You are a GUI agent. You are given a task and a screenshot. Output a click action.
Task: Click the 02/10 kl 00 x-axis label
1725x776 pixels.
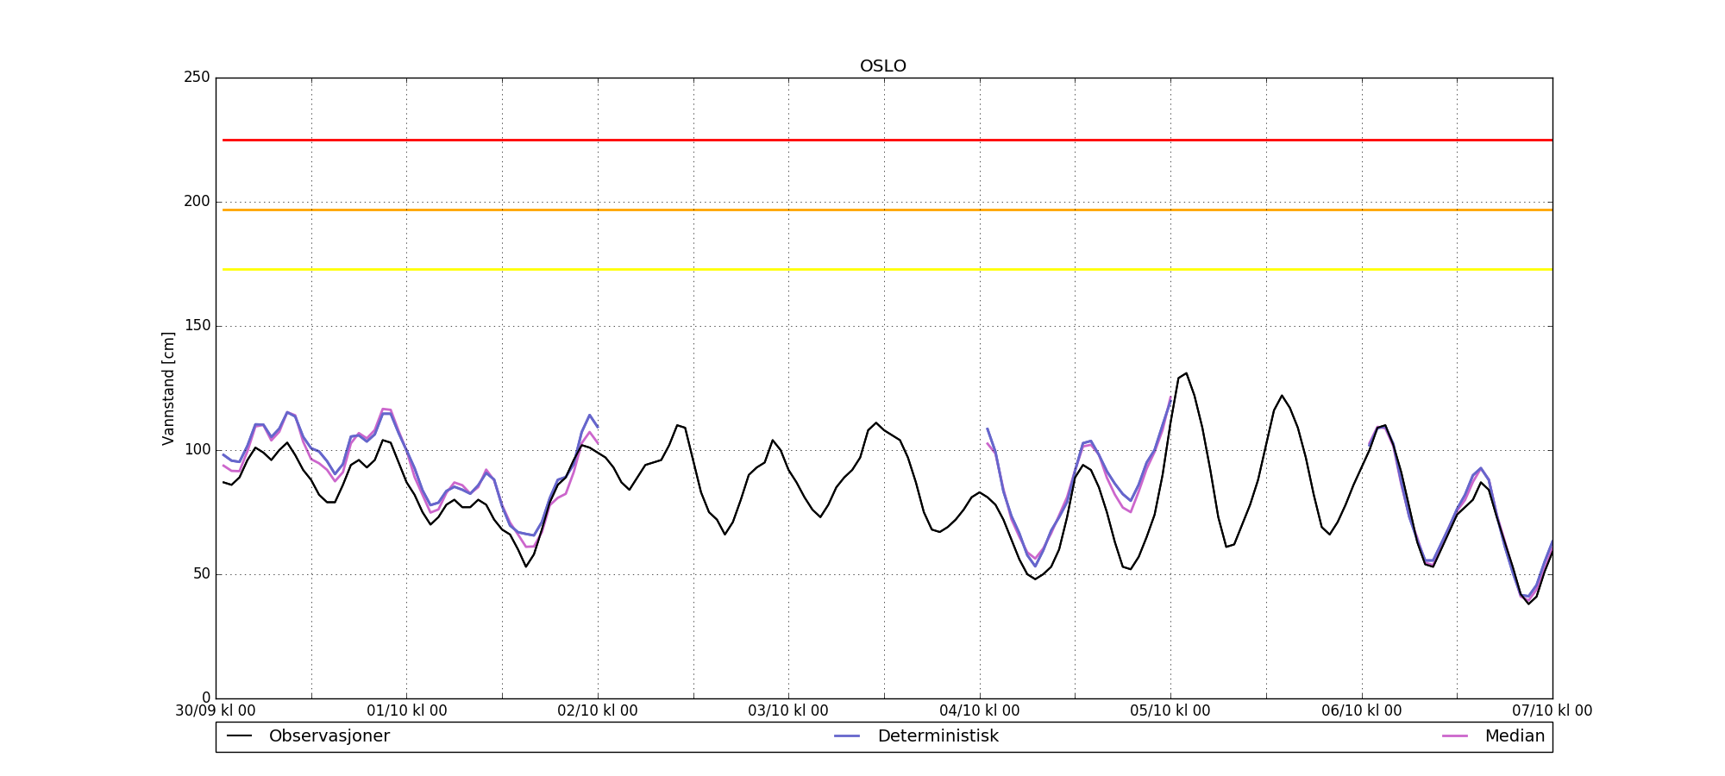(x=598, y=711)
